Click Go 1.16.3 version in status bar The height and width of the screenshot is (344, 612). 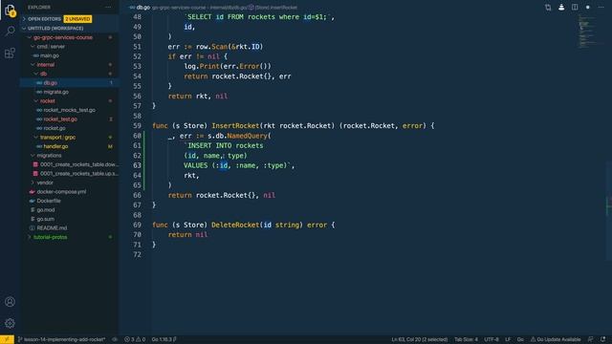coord(164,339)
